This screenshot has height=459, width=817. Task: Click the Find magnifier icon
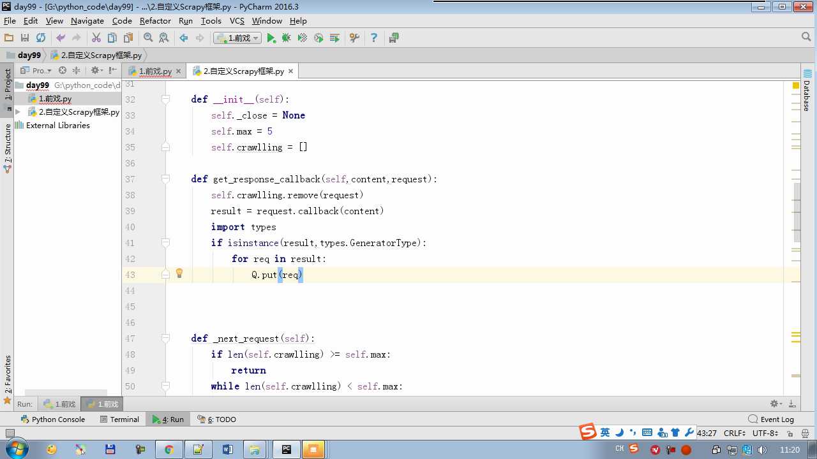pyautogui.click(x=148, y=38)
